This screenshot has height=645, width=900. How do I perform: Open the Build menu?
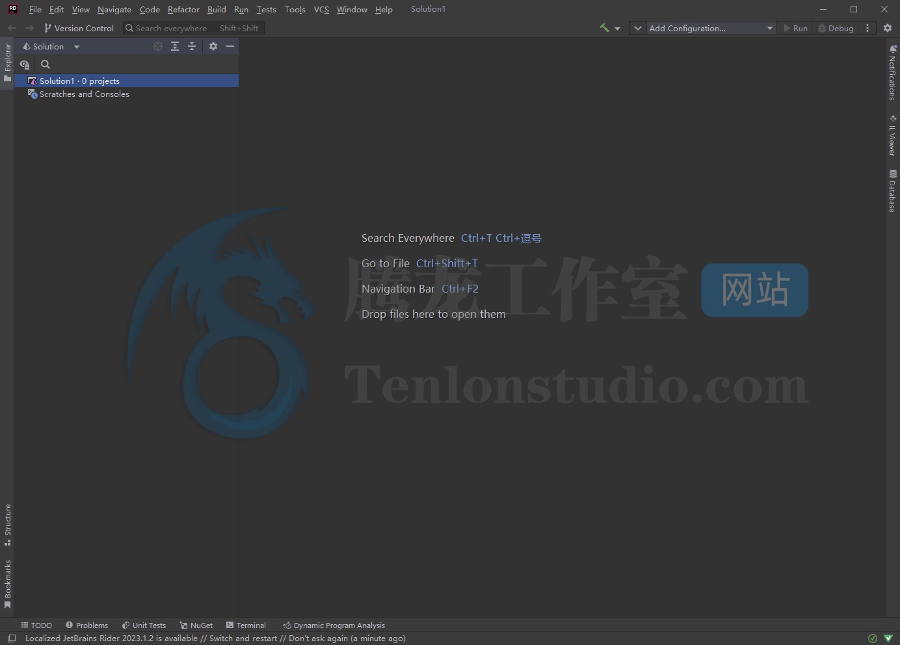(x=217, y=10)
